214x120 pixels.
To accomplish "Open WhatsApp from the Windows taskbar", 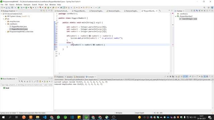I will (x=59, y=117).
